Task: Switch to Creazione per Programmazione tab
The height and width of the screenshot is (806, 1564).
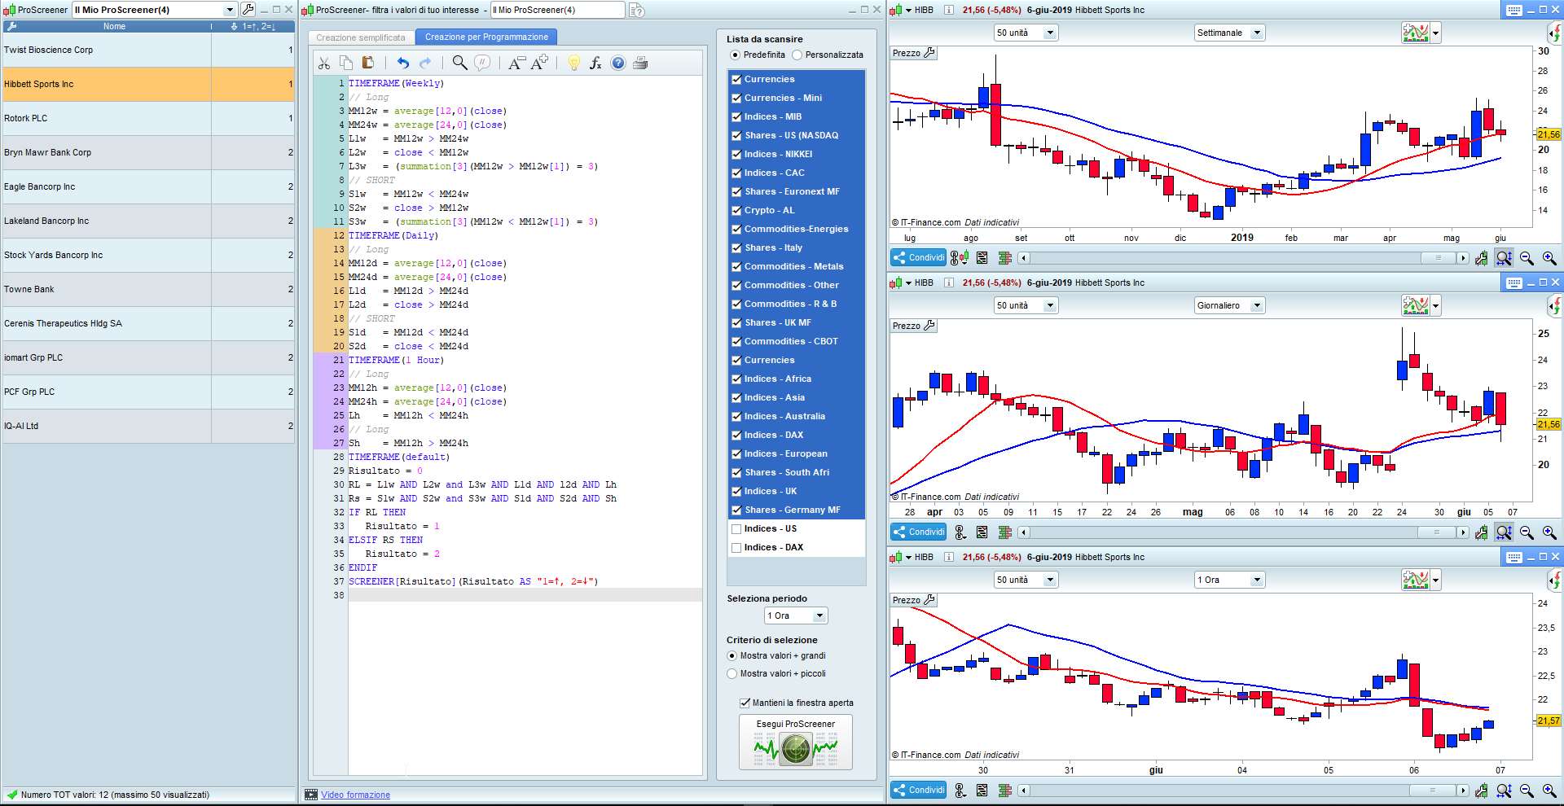Action: coord(486,37)
